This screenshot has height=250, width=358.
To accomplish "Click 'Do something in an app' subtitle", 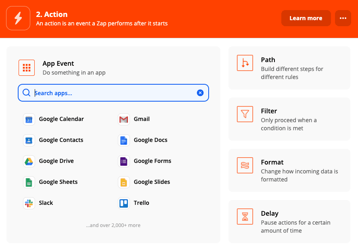I will coord(74,73).
